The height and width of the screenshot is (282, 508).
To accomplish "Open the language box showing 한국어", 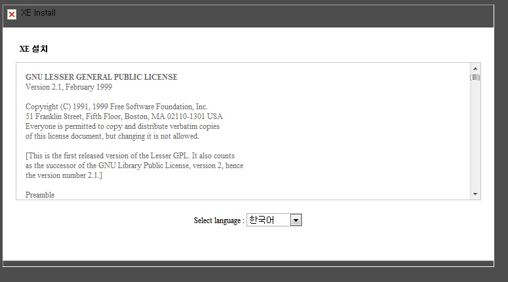I will click(x=269, y=220).
